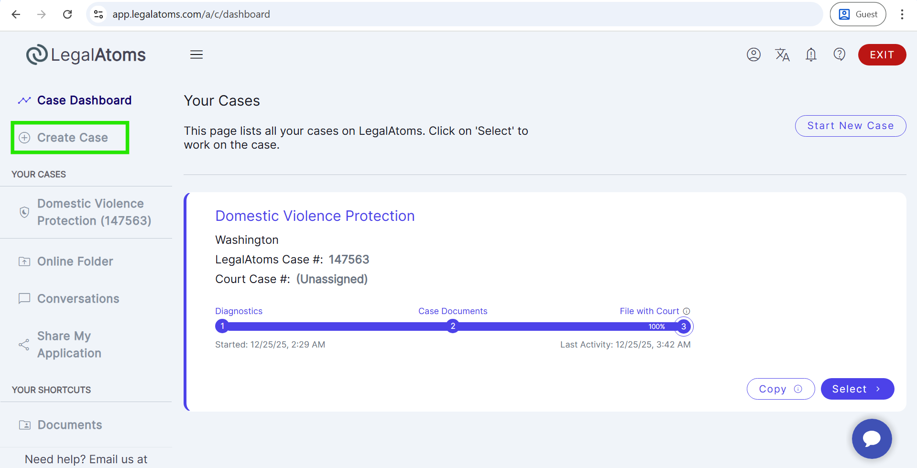Open Conversations from the sidebar

pyautogui.click(x=78, y=299)
